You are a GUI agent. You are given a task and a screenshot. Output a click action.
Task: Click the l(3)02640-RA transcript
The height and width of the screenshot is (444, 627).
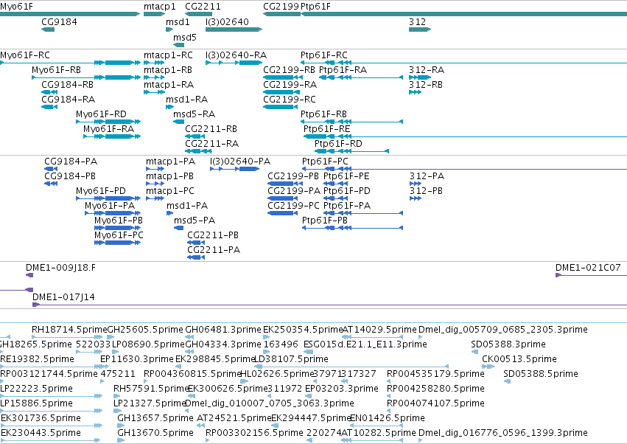click(234, 63)
